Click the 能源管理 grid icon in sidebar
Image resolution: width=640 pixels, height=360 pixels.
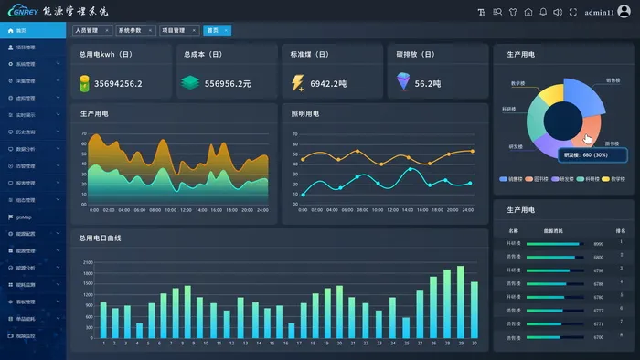pos(11,250)
